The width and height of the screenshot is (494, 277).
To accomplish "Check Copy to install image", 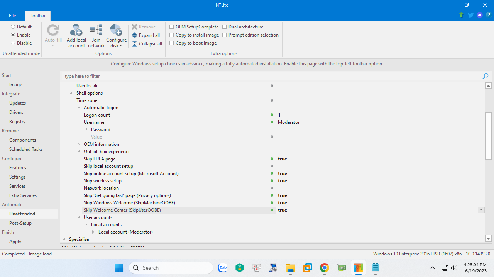I will point(172,35).
